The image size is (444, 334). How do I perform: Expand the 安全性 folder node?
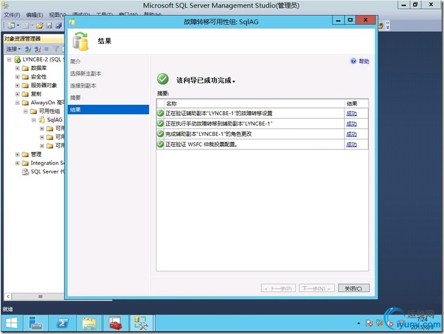(x=17, y=77)
